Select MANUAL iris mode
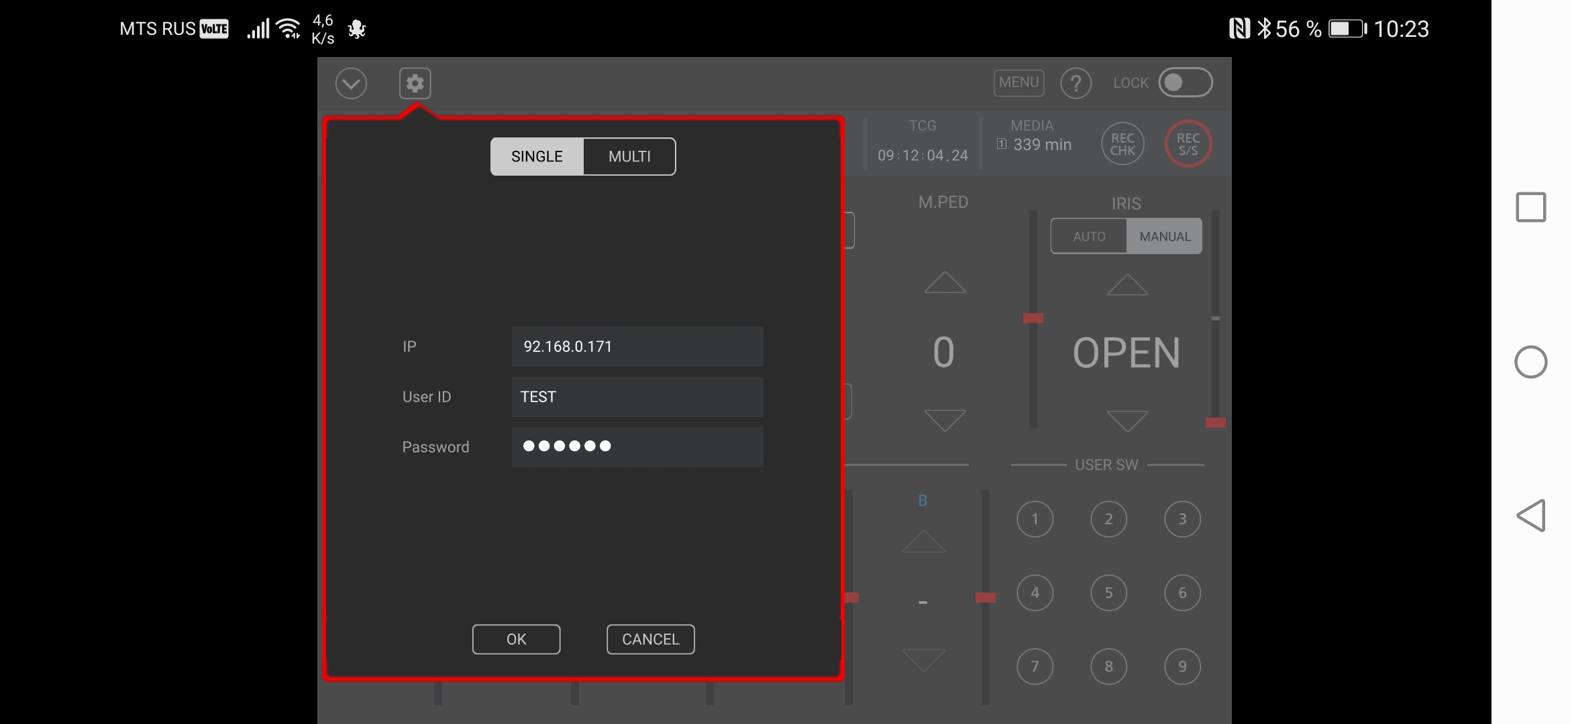The image size is (1570, 724). pos(1165,236)
